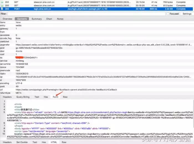
Task: Open the Chart tab
Action: (49, 19)
